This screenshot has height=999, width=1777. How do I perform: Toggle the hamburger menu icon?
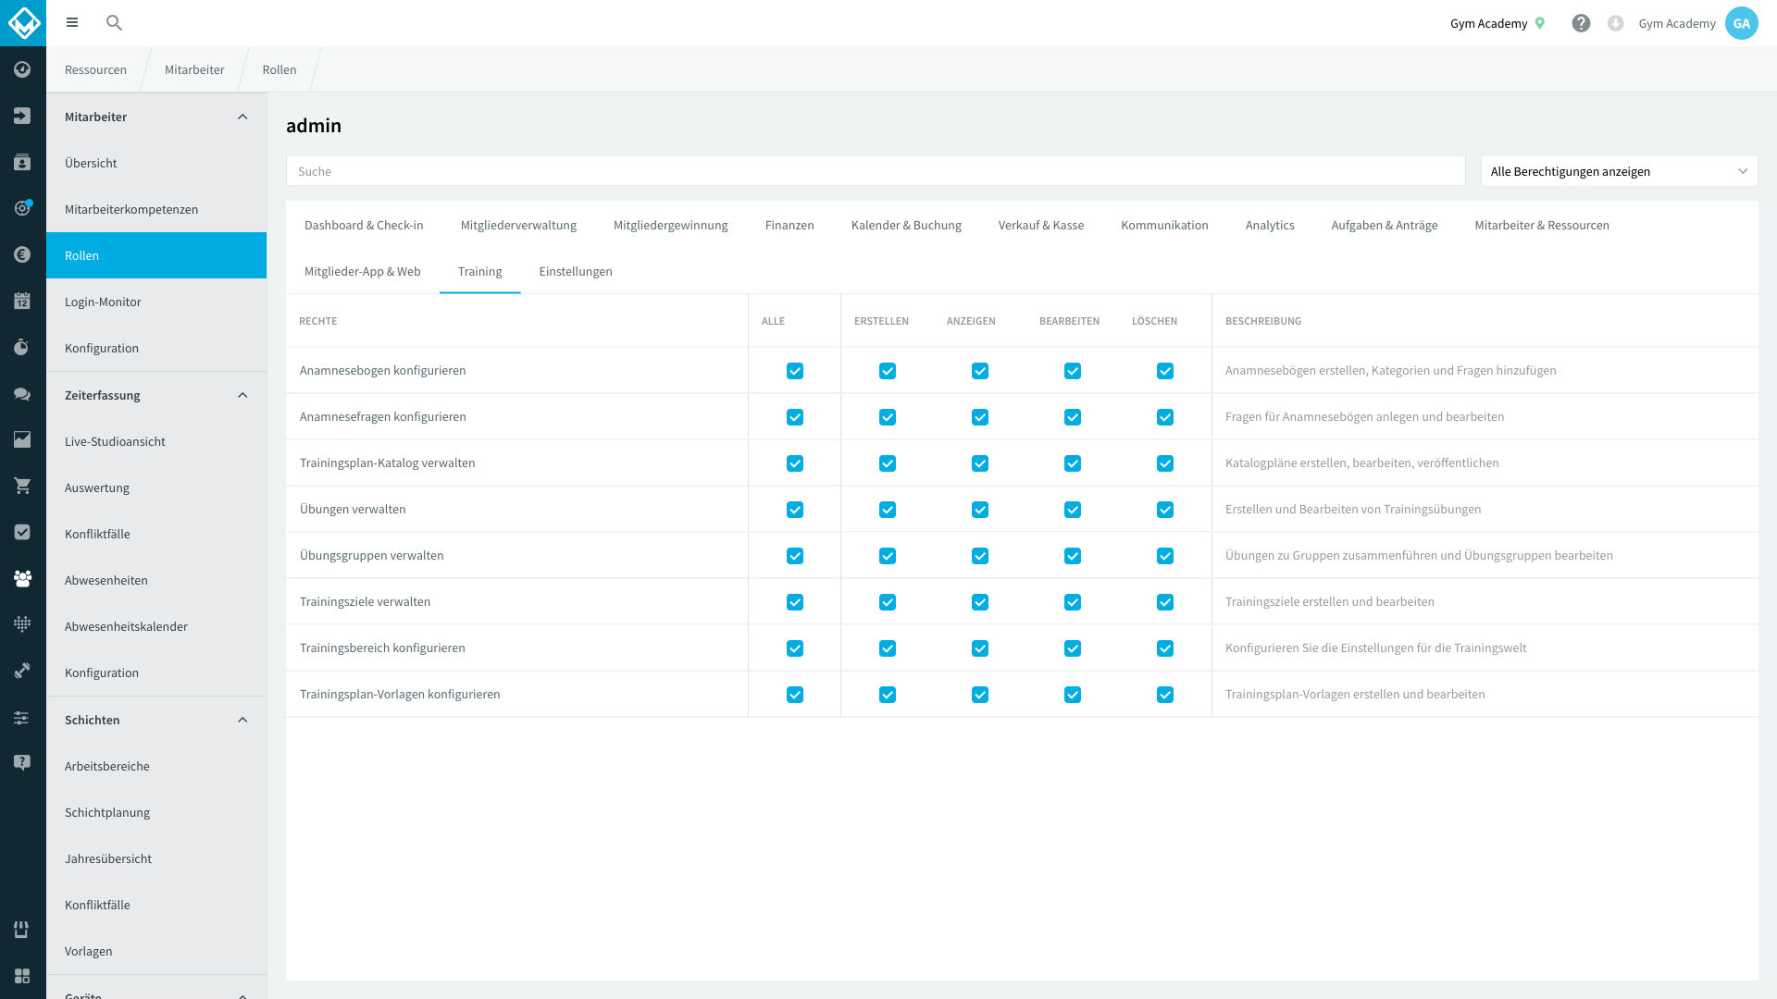tap(72, 23)
